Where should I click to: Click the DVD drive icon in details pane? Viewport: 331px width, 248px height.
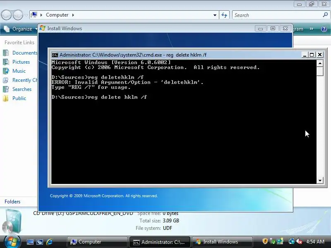(x=12, y=222)
